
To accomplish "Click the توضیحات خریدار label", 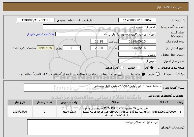I will (x=173, y=127).
